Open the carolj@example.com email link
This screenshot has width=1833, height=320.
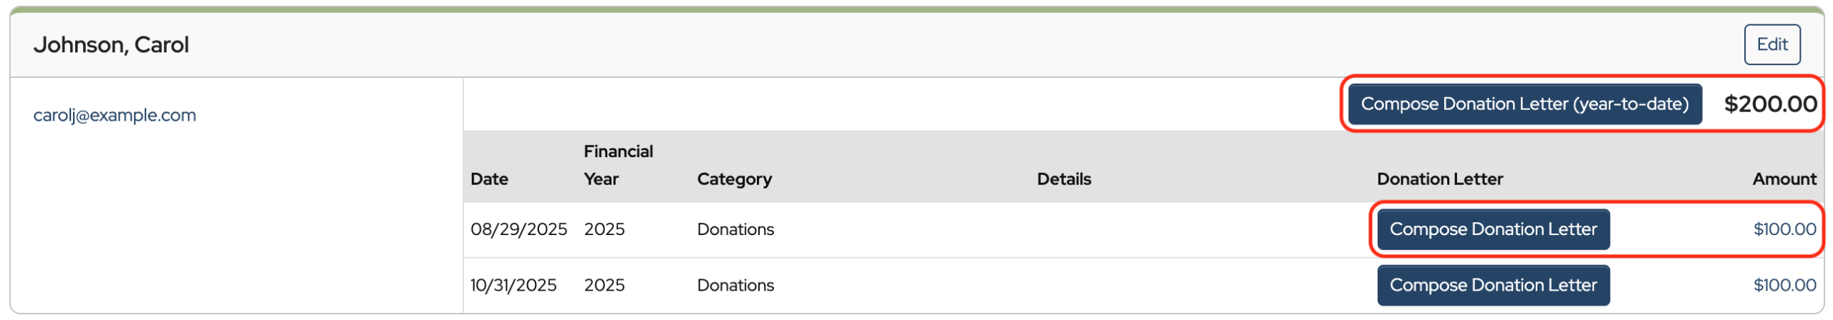pyautogui.click(x=115, y=115)
